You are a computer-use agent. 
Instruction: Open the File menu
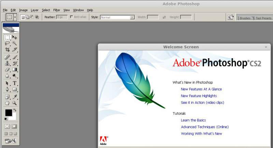coord(5,10)
